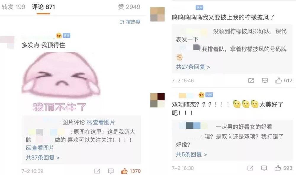Select the 评论 871 tab
Screen dimensions: 296x175
pyautogui.click(x=44, y=7)
